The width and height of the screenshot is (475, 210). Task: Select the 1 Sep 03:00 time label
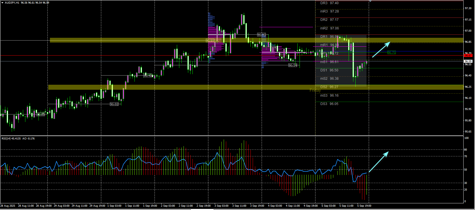tap(114, 206)
